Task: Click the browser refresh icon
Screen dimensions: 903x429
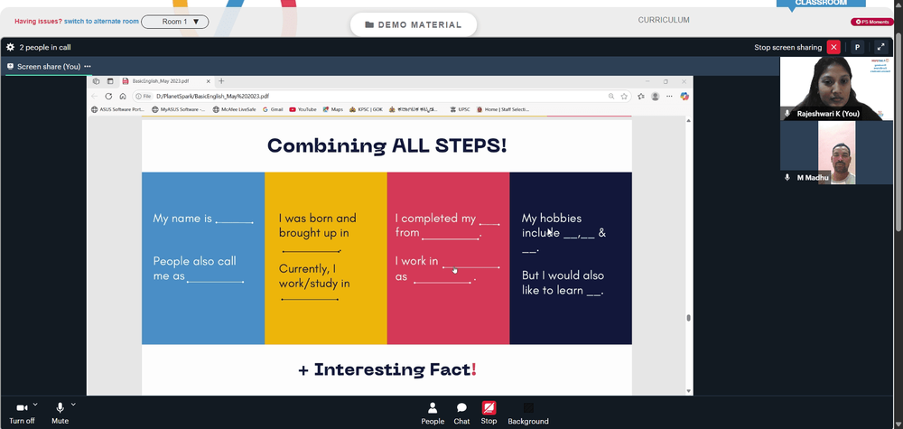Action: [108, 96]
